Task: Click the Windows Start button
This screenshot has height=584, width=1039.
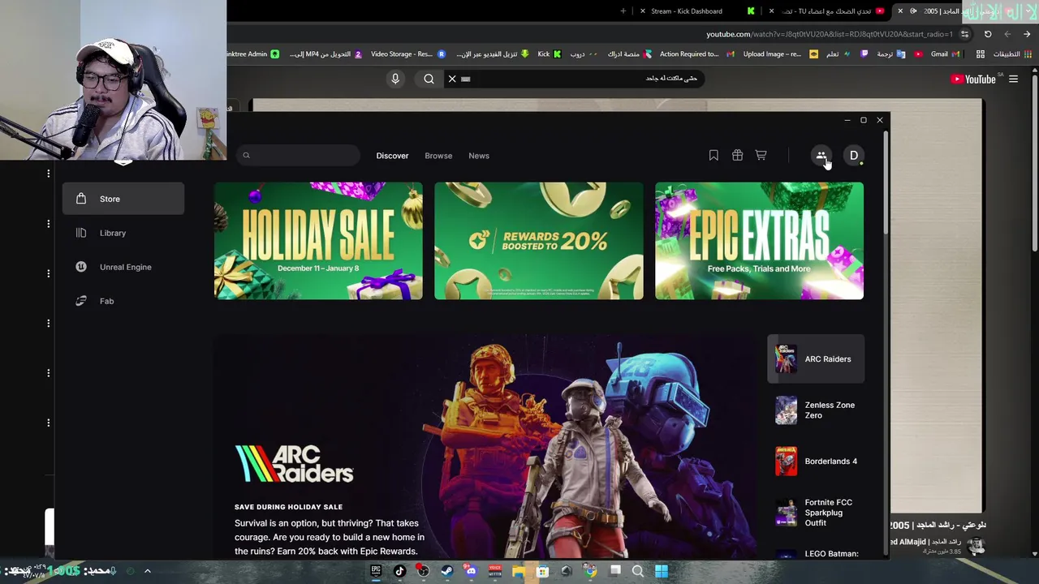Action: click(662, 571)
